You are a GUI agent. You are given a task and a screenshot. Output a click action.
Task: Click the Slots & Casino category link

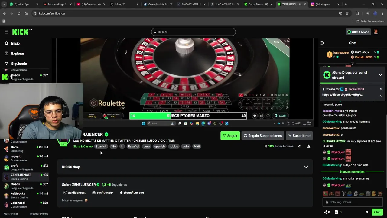(83, 147)
